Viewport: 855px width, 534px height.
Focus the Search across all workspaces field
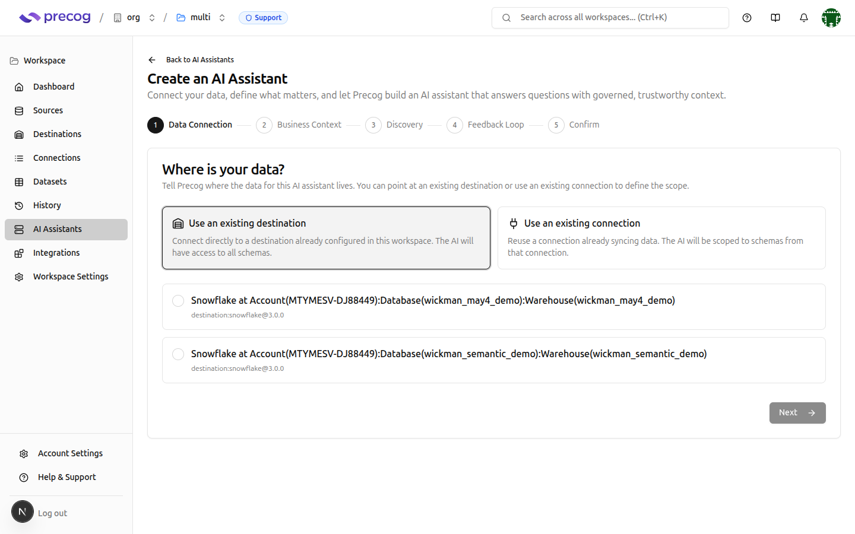(610, 18)
